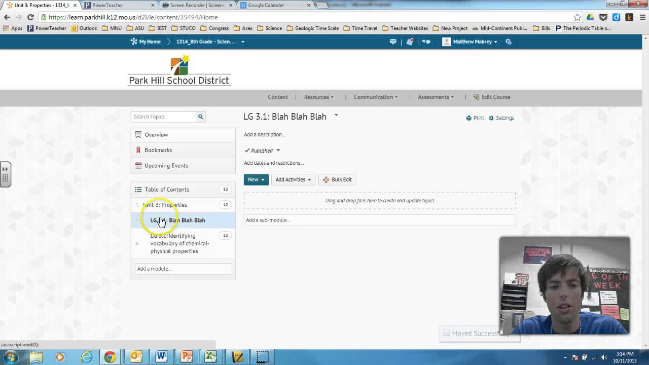Image resolution: width=649 pixels, height=365 pixels.
Task: Open Windows Media Player from the taskbar
Action: (60, 357)
